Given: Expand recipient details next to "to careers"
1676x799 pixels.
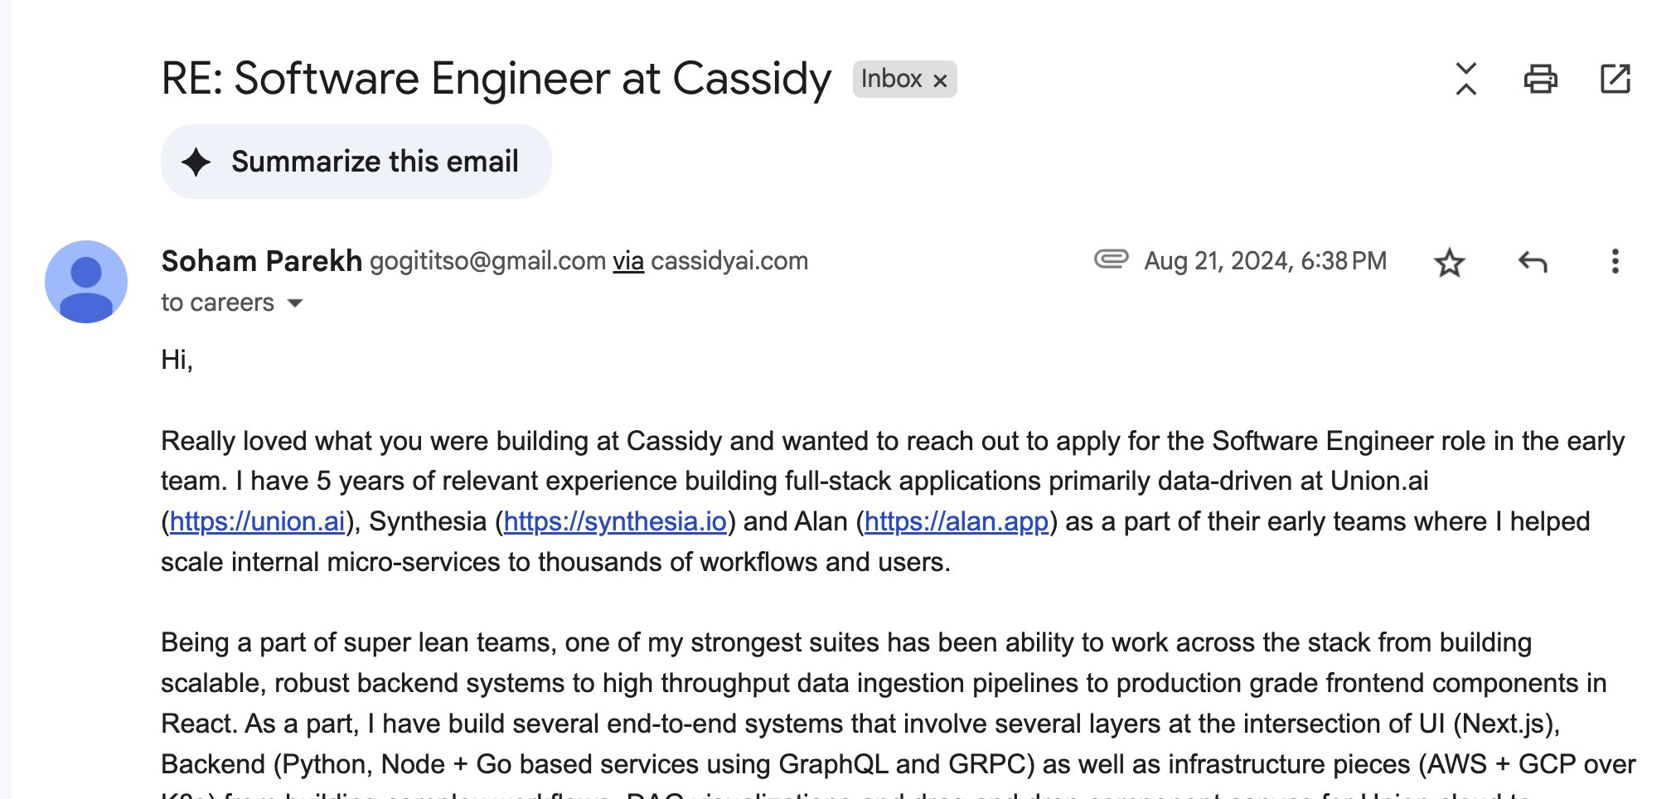Looking at the screenshot, I should [x=295, y=303].
